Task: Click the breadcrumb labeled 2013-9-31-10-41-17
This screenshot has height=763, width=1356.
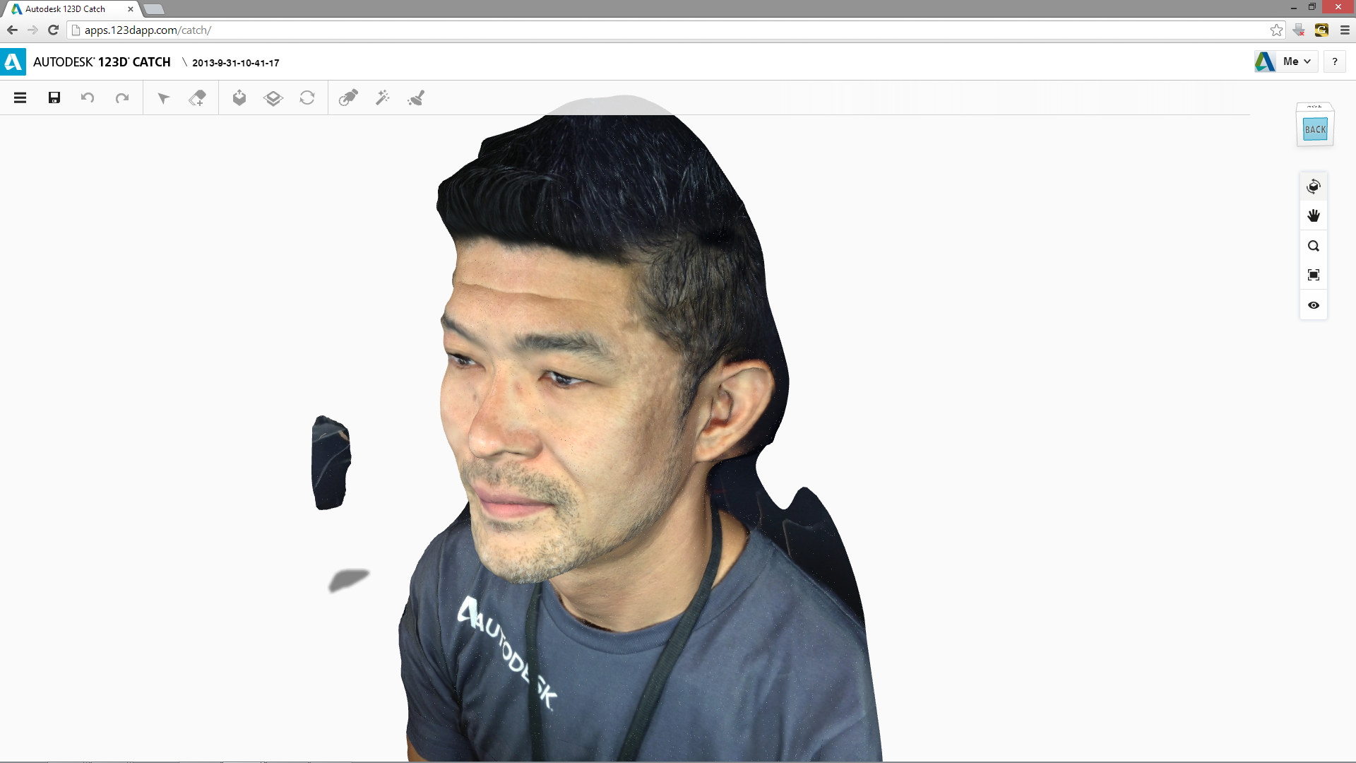Action: tap(235, 63)
